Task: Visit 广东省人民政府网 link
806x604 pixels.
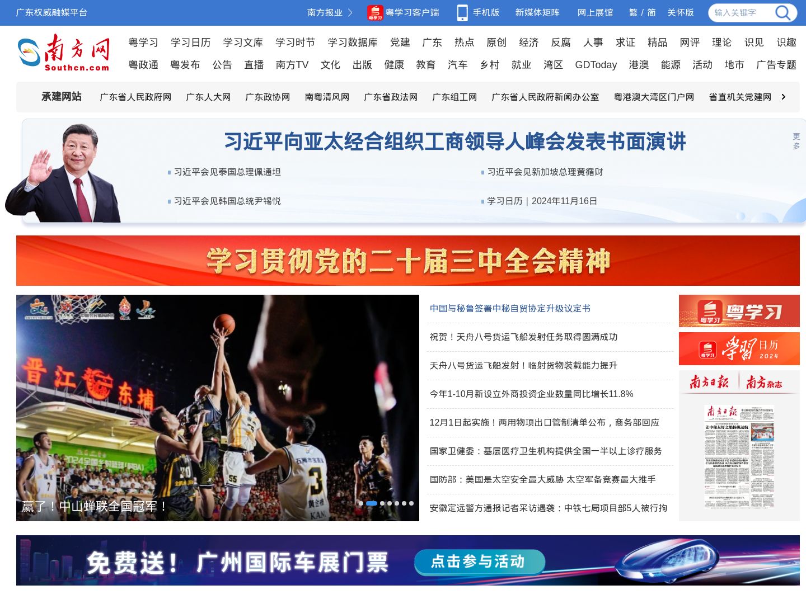Action: (135, 97)
